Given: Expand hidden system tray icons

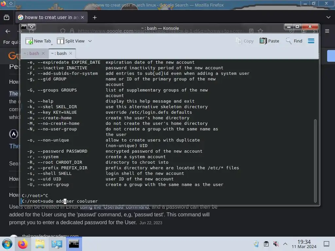Looking at the screenshot, I should click(x=285, y=244).
